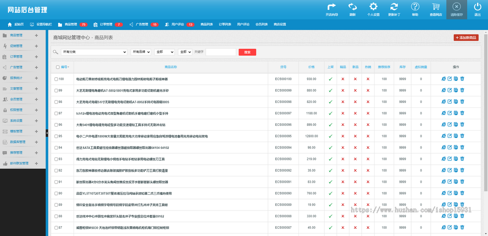Click the copy icon for product 98
The image size is (488, 236).
[x=456, y=102]
